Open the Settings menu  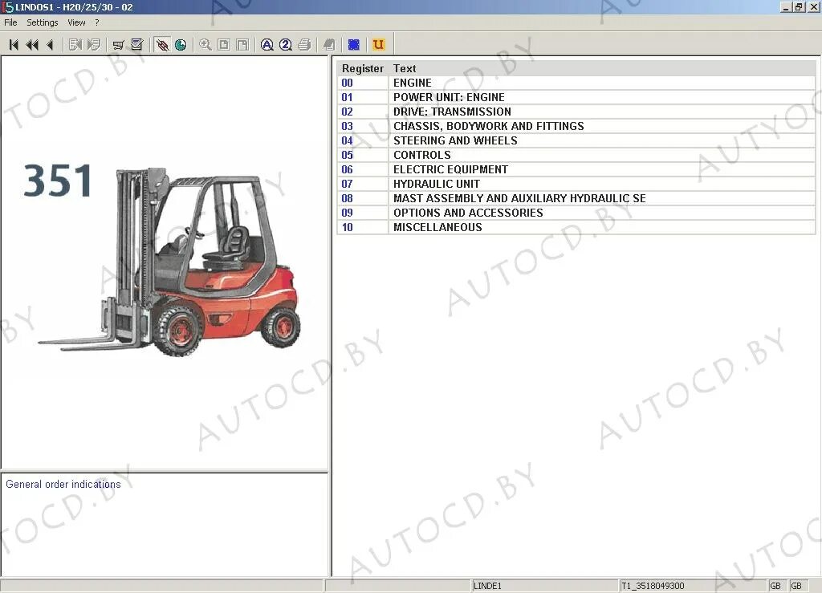coord(43,22)
